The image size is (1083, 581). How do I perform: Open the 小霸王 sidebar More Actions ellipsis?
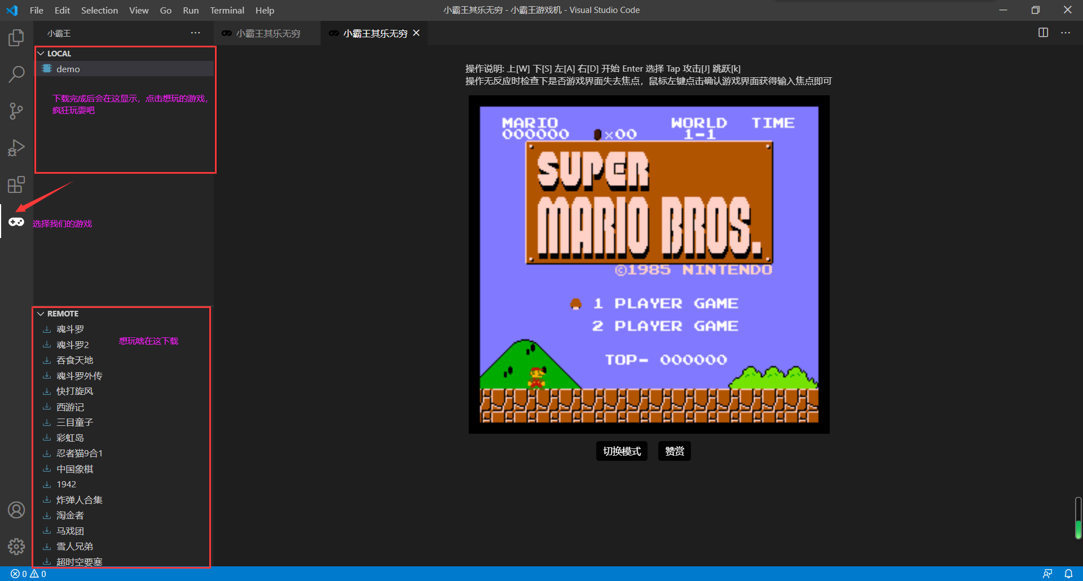coord(195,33)
